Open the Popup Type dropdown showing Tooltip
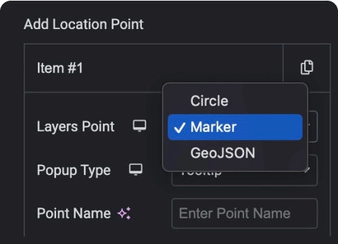Image resolution: width=338 pixels, height=244 pixels. pos(244,179)
